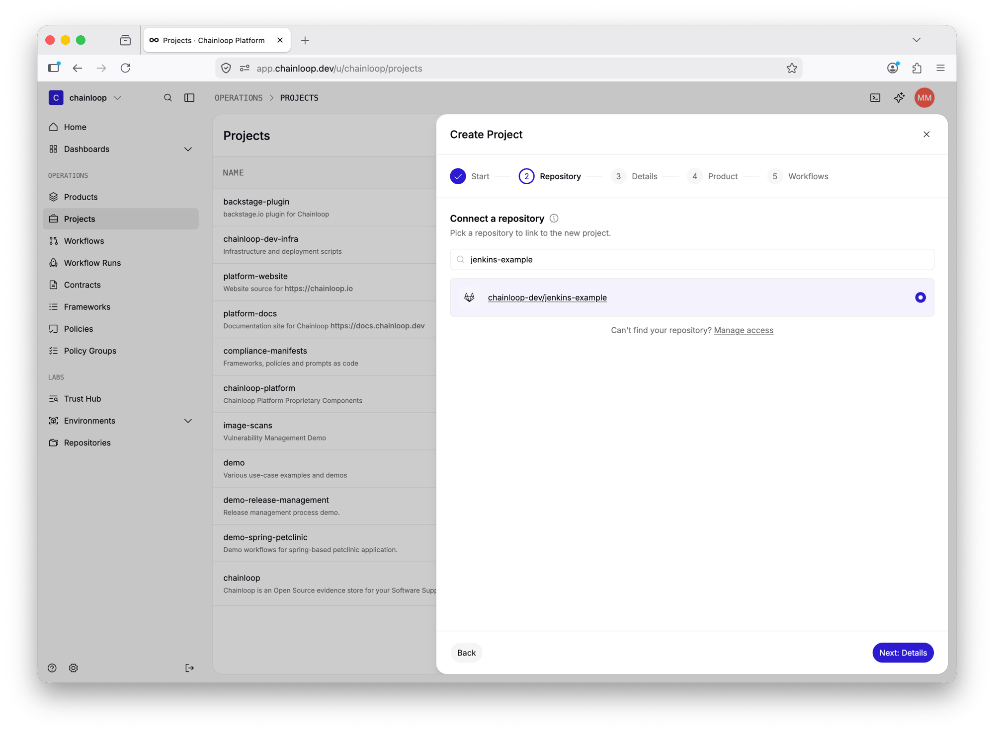The image size is (994, 732).
Task: Open a new browser tab
Action: 305,40
